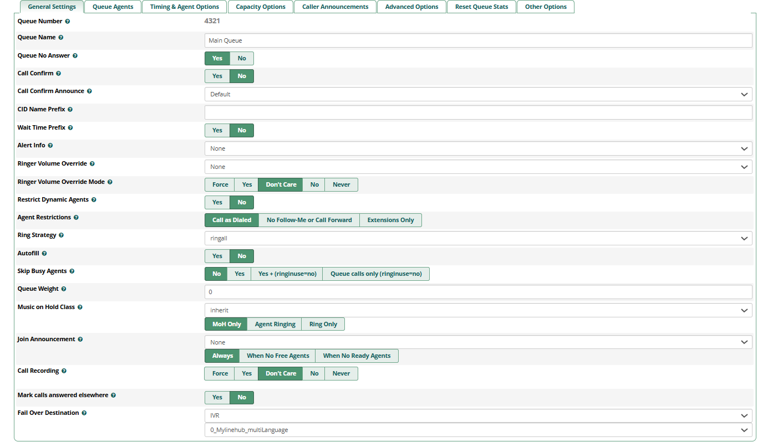Viewport: 783px width, 442px height.
Task: Show help for Skip Busy Agents
Action: point(72,271)
